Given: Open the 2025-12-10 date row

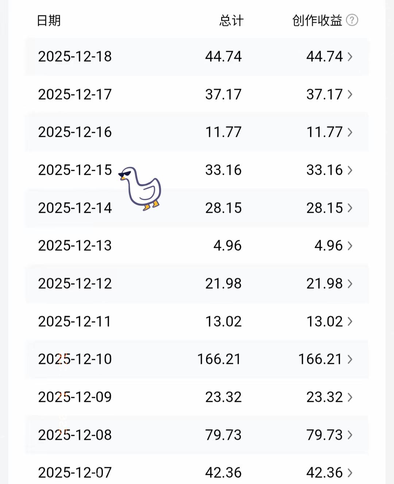Looking at the screenshot, I should (197, 359).
